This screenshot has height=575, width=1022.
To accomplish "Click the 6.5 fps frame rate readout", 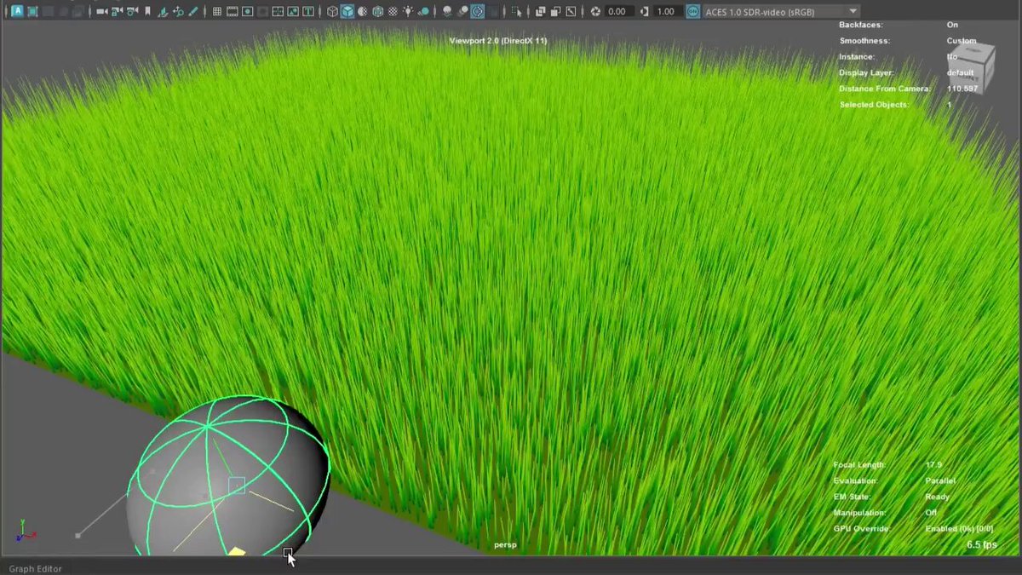I will click(981, 544).
